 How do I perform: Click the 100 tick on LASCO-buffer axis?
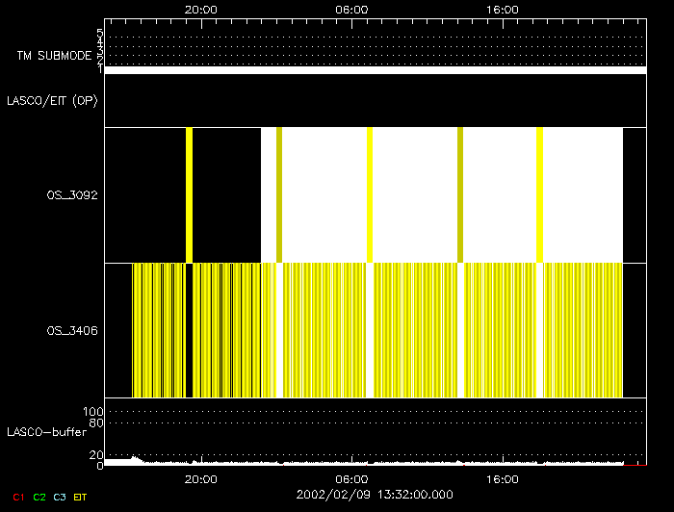tap(92, 412)
